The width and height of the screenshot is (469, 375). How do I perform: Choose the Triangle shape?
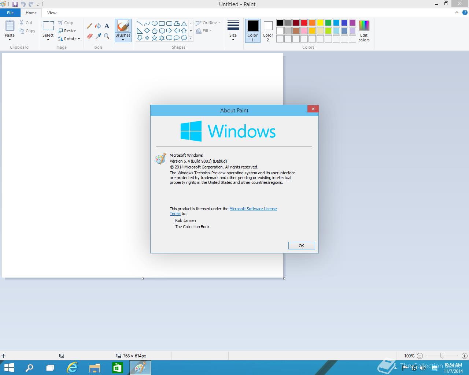184,23
